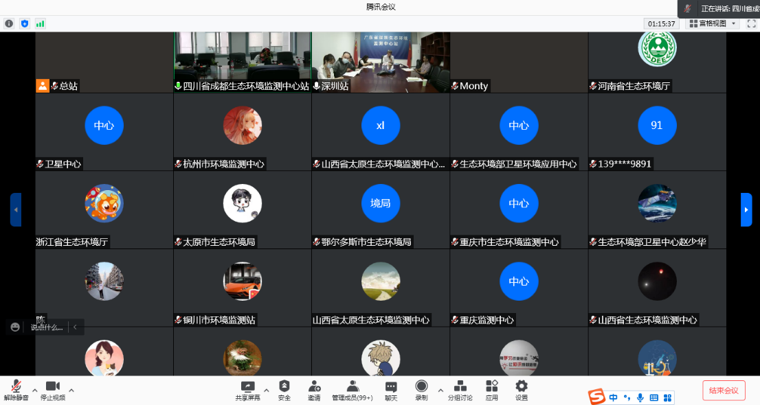
Task: Click the 01:15:37 meeting timer
Action: click(x=661, y=24)
